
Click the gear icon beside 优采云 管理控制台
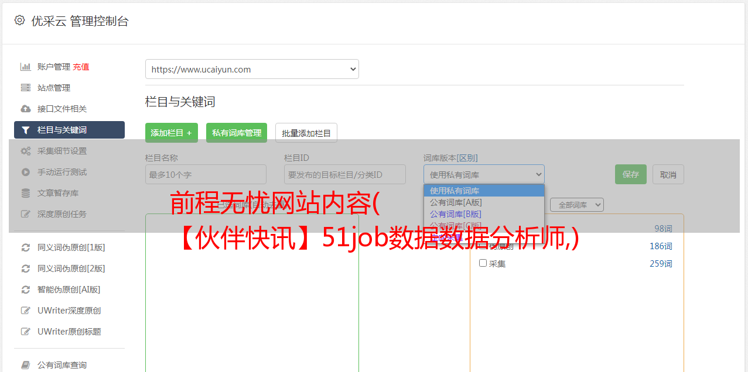[19, 20]
